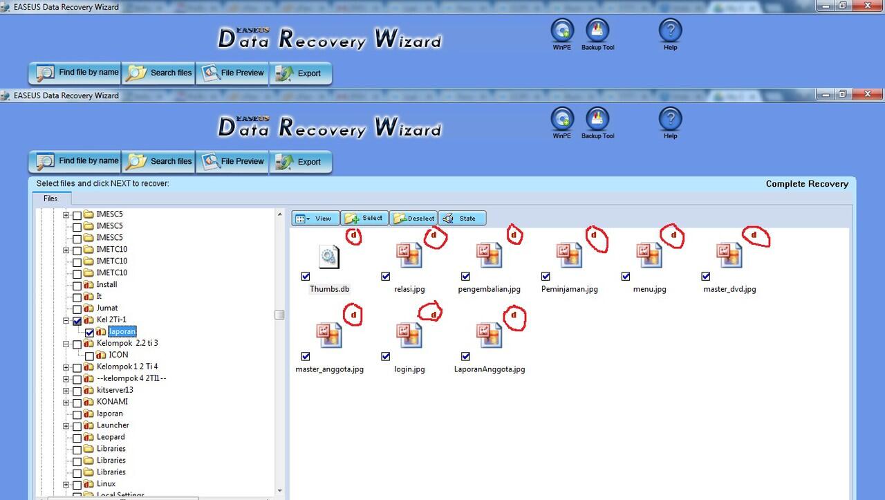Viewport: 885px width, 500px height.
Task: Expand the --kelompok 4 2TI1-- node
Action: coord(66,379)
